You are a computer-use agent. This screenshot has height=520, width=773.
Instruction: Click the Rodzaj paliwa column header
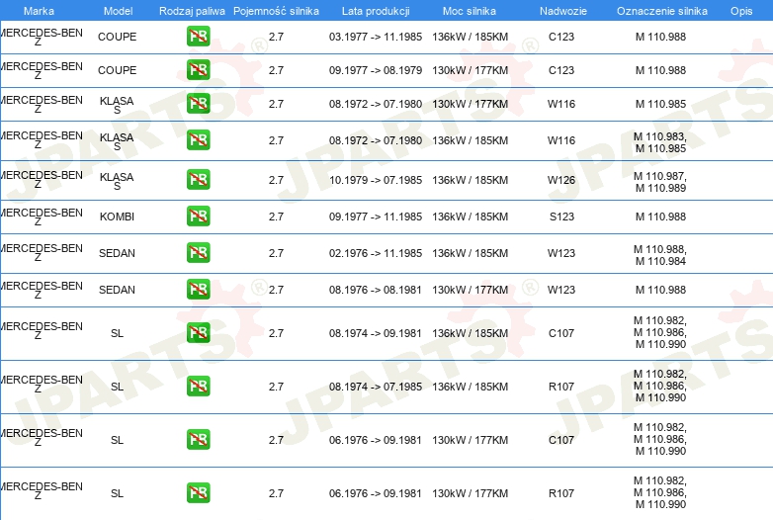(192, 11)
